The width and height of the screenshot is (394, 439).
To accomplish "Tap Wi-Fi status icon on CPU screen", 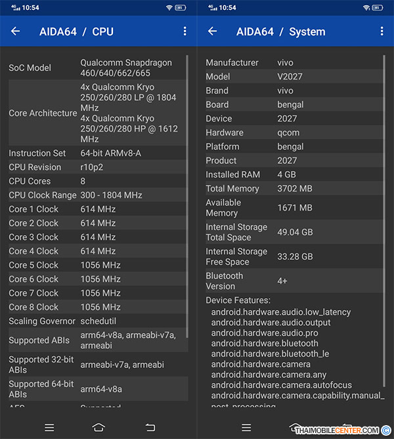I will 169,7.
